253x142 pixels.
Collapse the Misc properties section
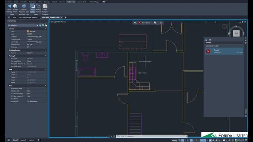point(45,86)
